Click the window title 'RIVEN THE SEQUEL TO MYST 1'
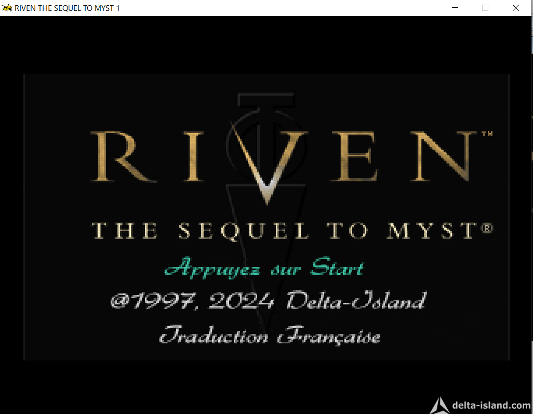Viewport: 533px width, 414px height. 67,8
